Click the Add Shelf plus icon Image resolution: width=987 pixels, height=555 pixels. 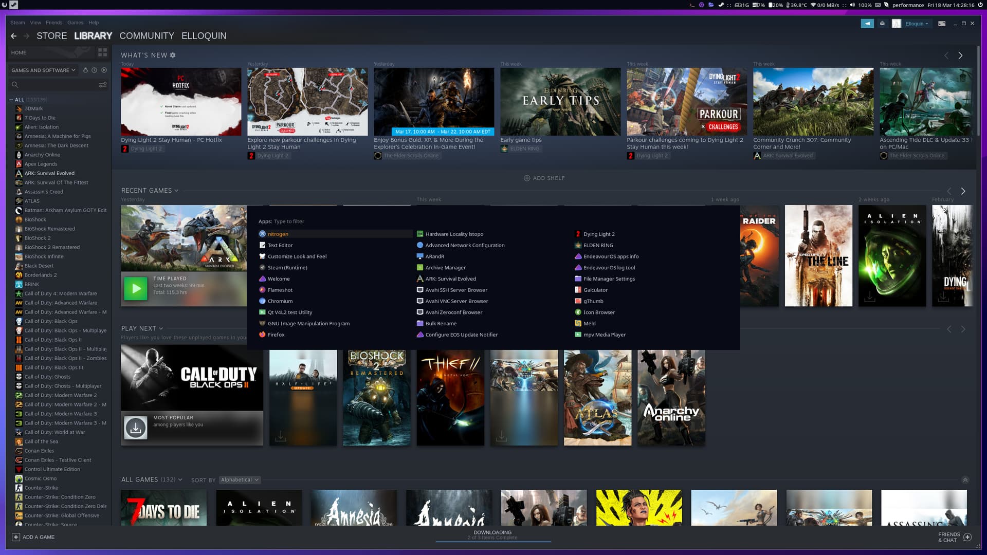(526, 178)
